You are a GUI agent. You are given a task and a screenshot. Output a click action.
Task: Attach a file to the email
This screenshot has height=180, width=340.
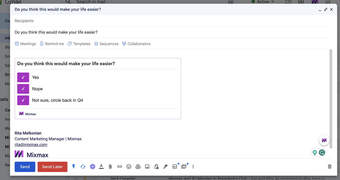coord(110,166)
